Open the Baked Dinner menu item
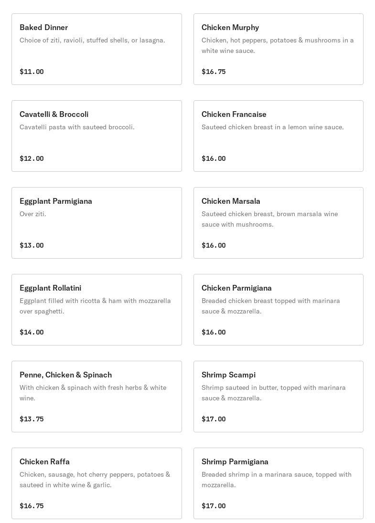Image resolution: width=375 pixels, height=523 pixels. click(x=96, y=49)
